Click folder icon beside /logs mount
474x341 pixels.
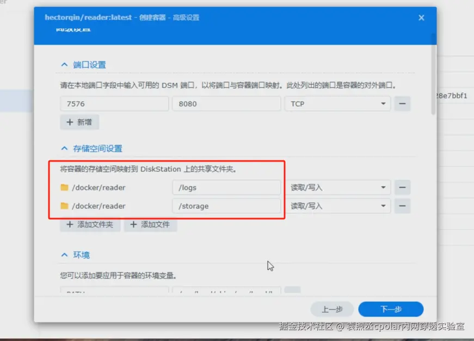tap(64, 187)
